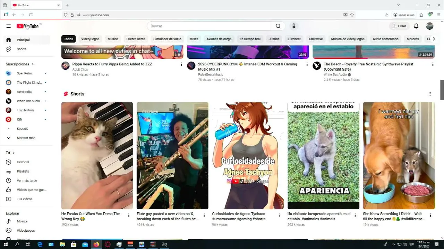Click the Crear button
Viewport: 444px width, 249px height.
tap(399, 26)
